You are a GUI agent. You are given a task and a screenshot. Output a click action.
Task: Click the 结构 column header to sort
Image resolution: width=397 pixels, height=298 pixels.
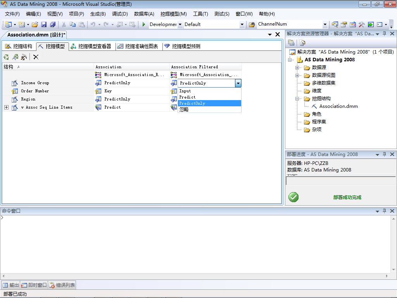coord(48,67)
